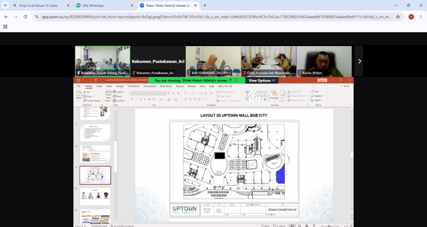The image size is (427, 227).
Task: Select the Dinas Arpusda Kab Wonosobo tile
Action: tap(269, 61)
